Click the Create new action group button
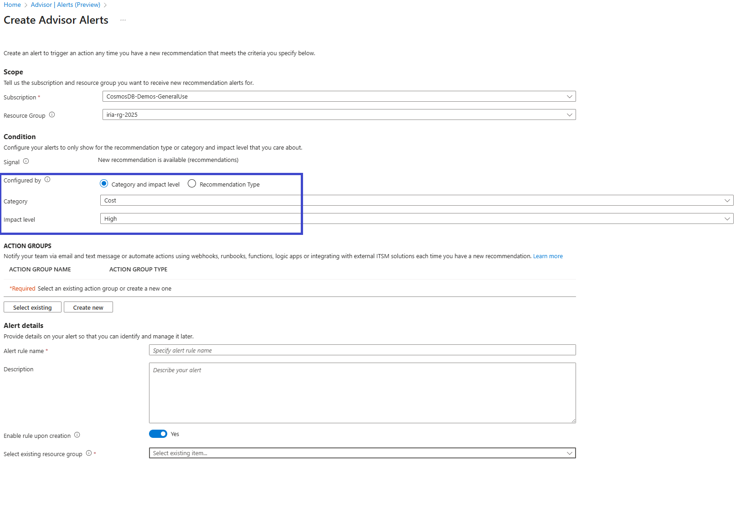This screenshot has height=530, width=746. coord(88,307)
